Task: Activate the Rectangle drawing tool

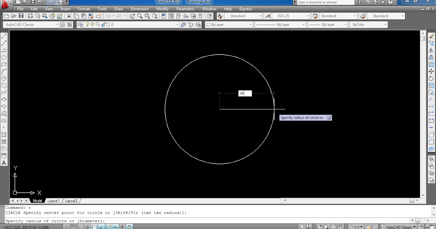Action: (x=4, y=64)
